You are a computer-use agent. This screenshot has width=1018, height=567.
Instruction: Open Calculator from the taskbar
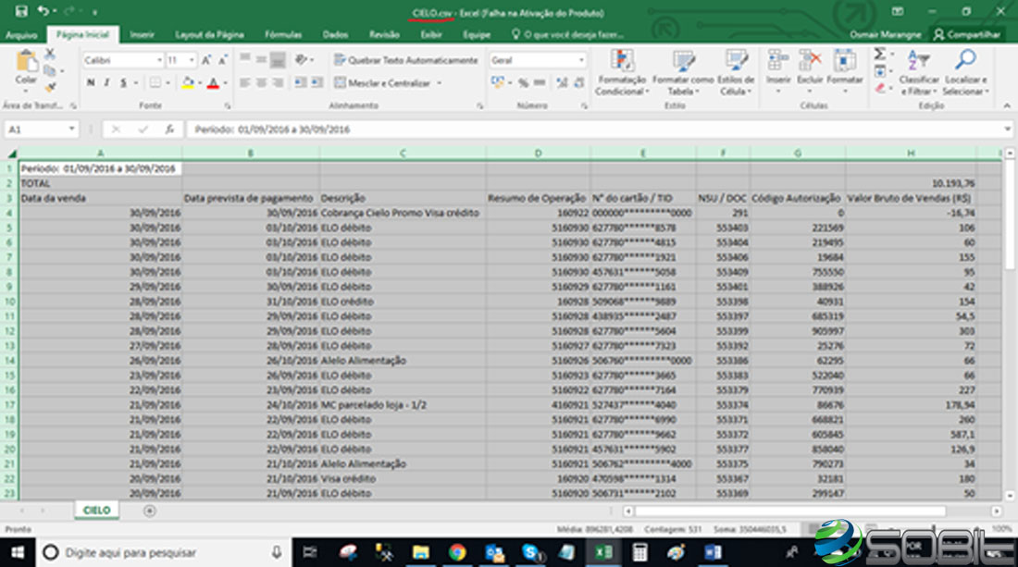pos(639,553)
